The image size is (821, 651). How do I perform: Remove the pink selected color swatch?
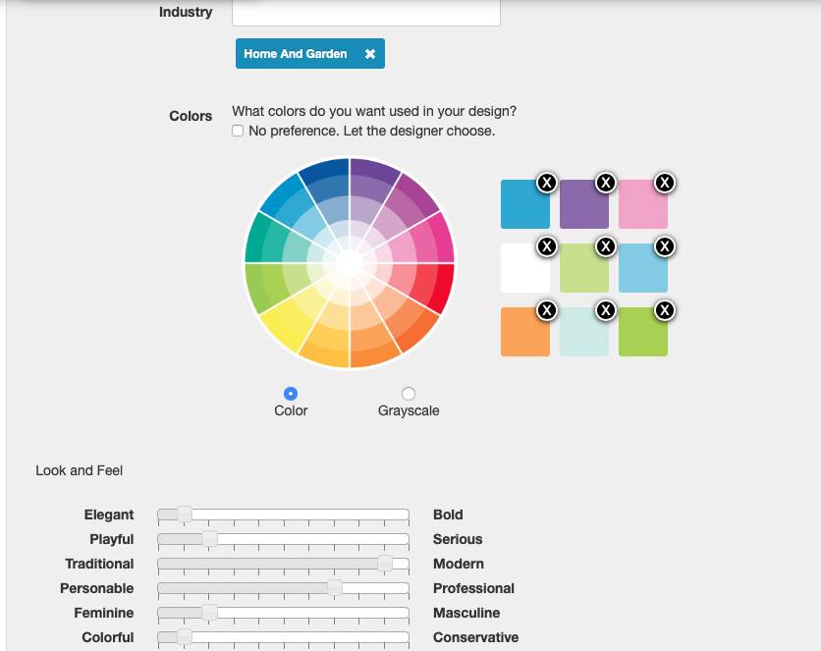(665, 183)
